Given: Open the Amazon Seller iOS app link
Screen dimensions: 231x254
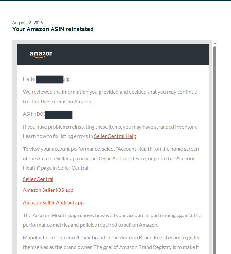Looking at the screenshot, I should coord(48,190).
